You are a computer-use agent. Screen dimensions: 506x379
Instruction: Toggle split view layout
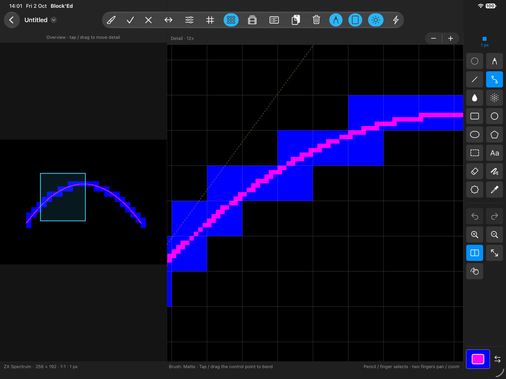tap(475, 253)
